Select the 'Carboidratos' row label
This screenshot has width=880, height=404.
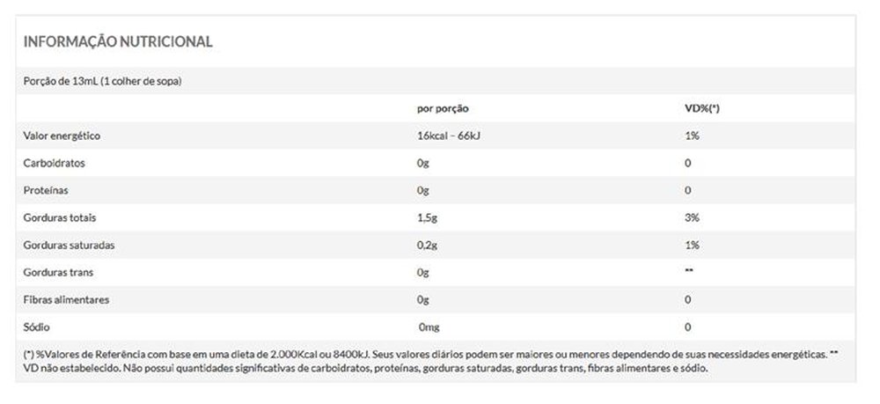pos(54,163)
